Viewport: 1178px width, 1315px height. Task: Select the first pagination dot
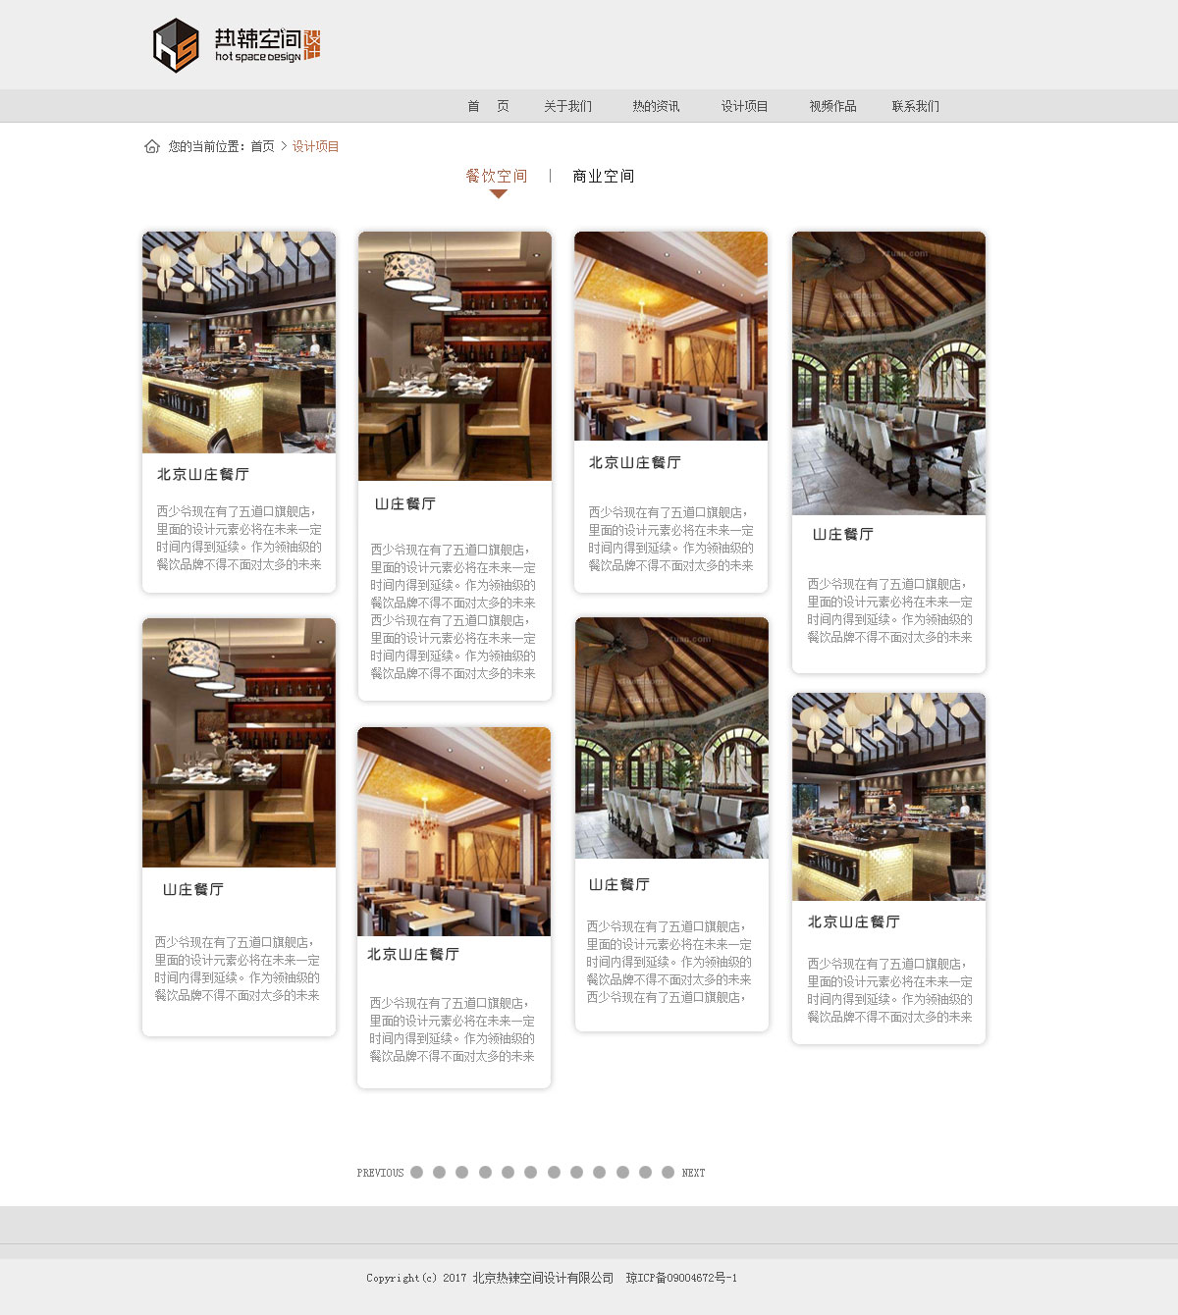416,1172
